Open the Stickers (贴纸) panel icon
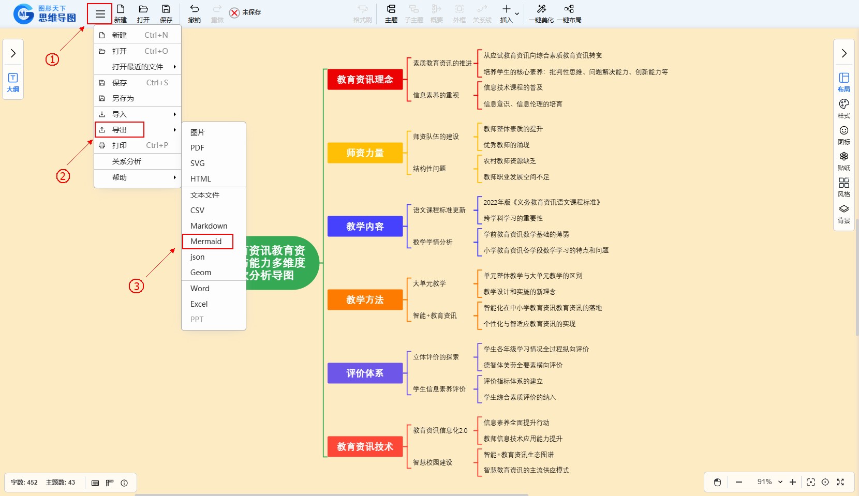The image size is (859, 496). point(843,160)
